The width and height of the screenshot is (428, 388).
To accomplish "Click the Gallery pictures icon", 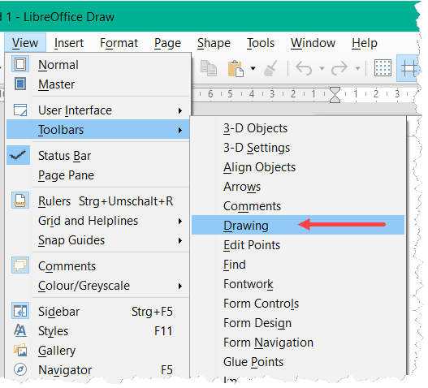I will tap(20, 350).
